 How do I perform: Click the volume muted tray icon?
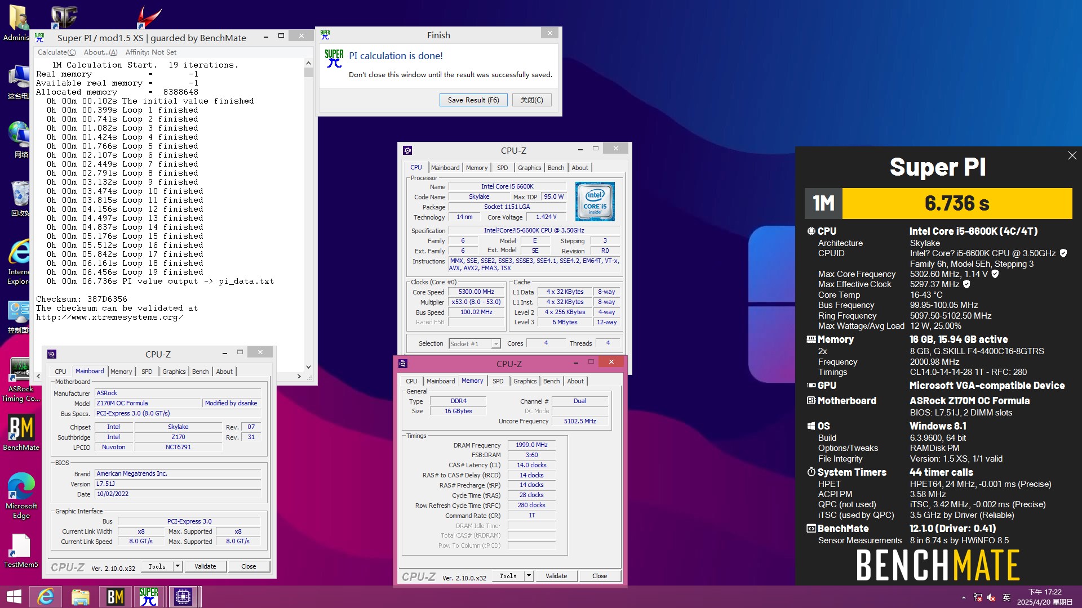[991, 597]
